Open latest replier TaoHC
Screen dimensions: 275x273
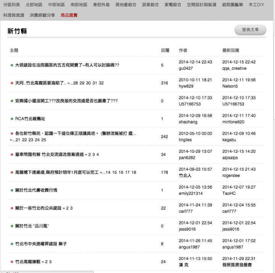pyautogui.click(x=229, y=194)
